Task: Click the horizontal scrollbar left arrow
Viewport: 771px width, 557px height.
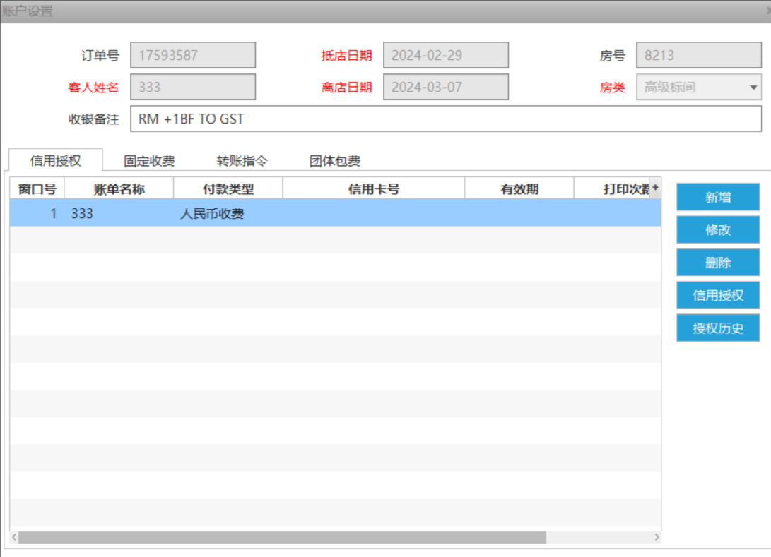Action: [14, 538]
